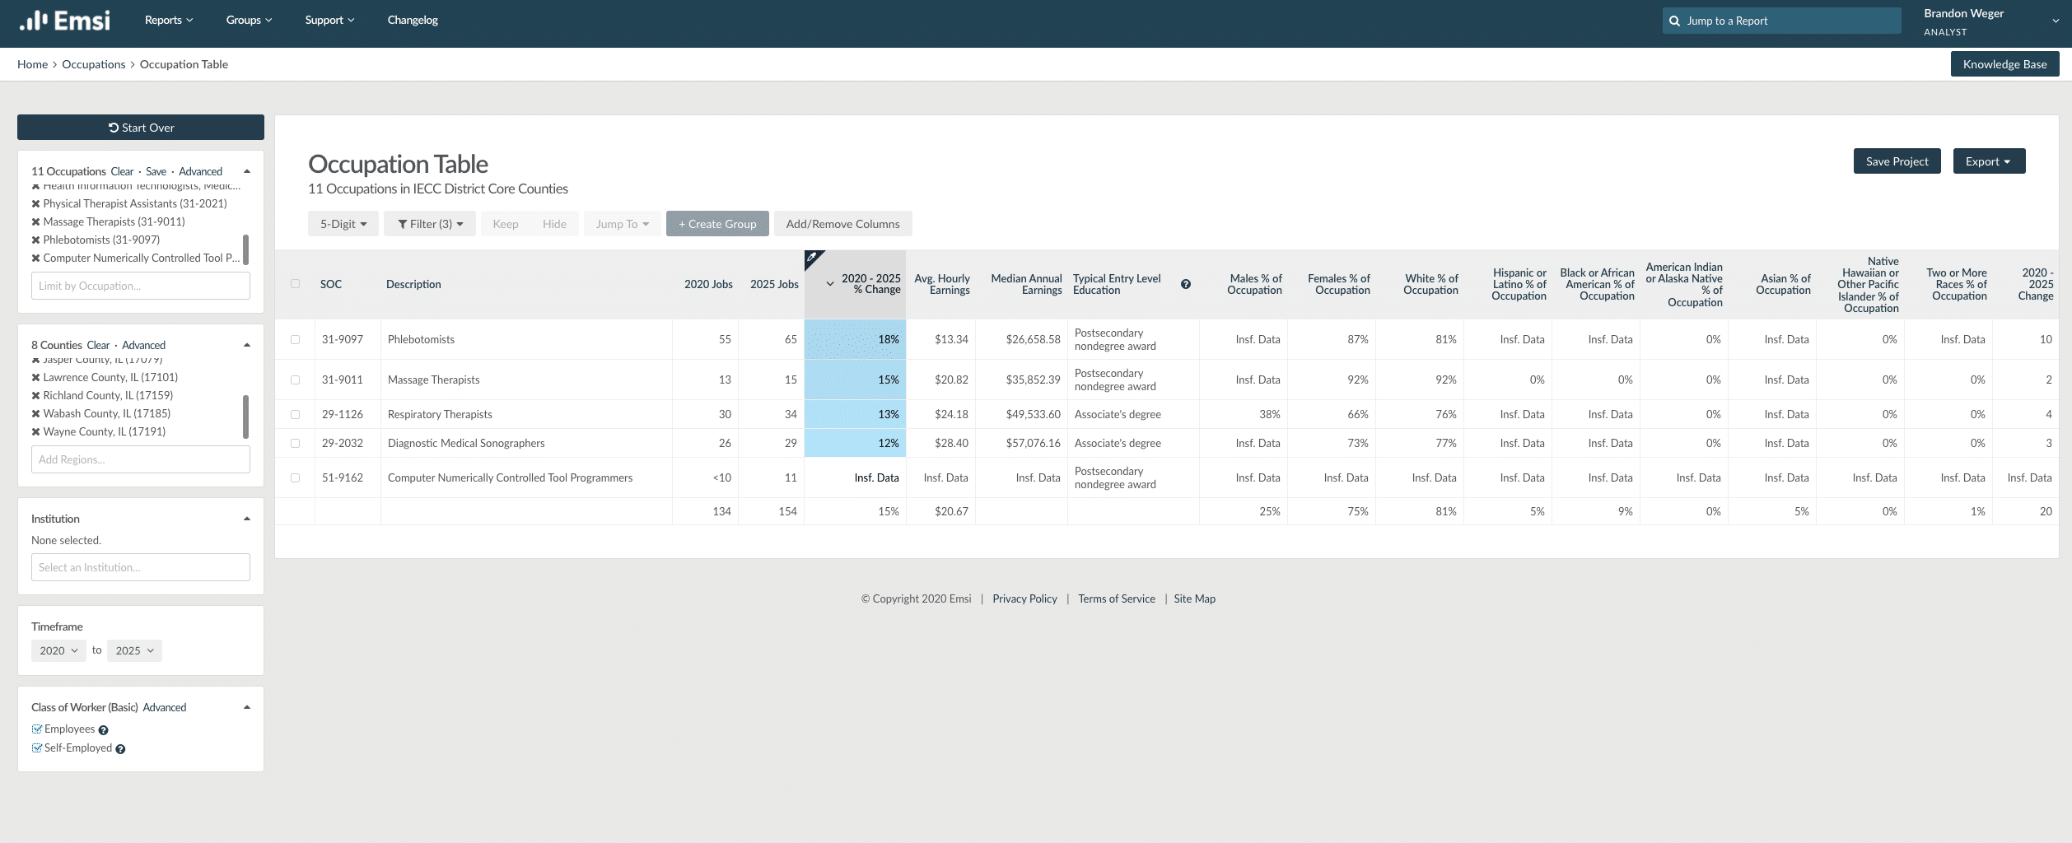Remove Phlebotomists from the occupation list
Viewport: 2072px width, 843px height.
pos(35,240)
